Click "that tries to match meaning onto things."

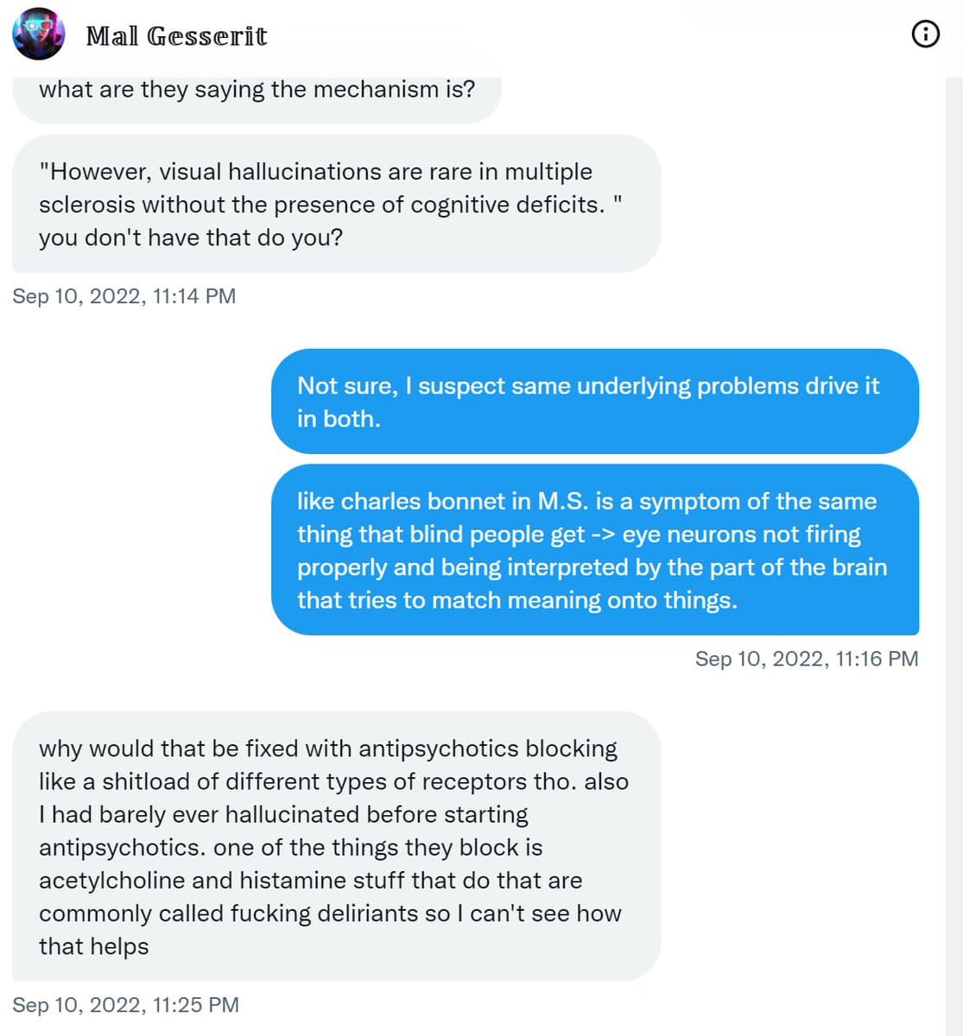(x=516, y=600)
